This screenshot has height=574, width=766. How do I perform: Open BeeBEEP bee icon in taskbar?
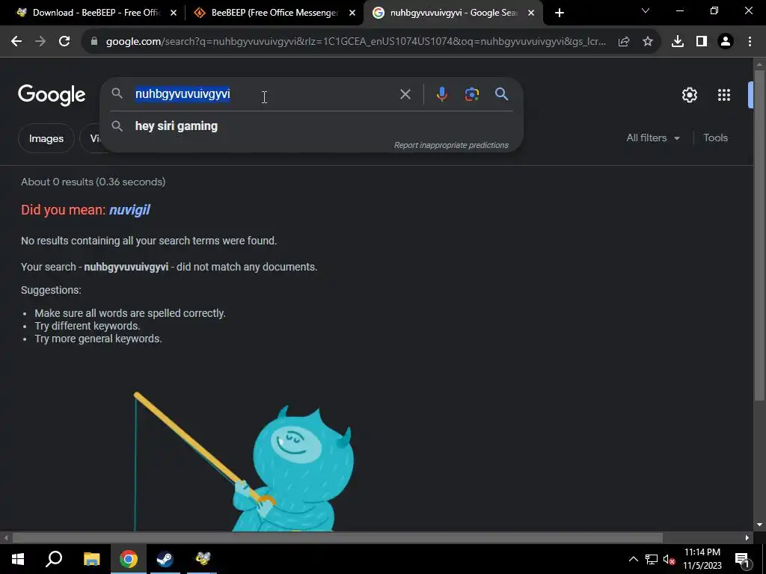202,559
